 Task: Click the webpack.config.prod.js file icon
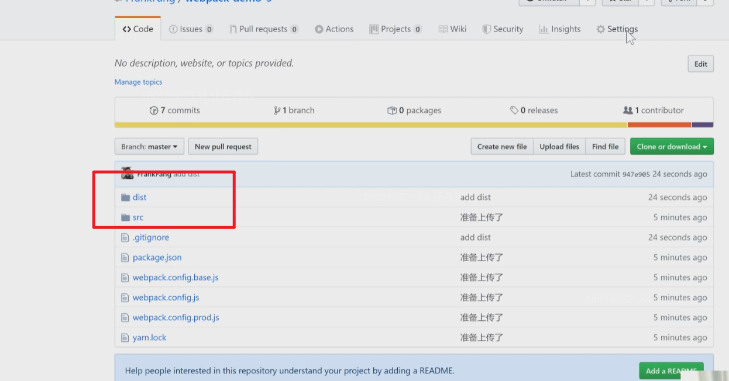point(125,318)
